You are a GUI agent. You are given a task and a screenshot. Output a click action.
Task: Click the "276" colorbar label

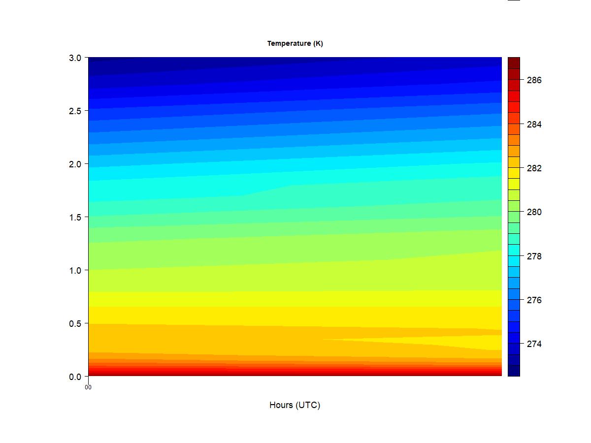(534, 300)
